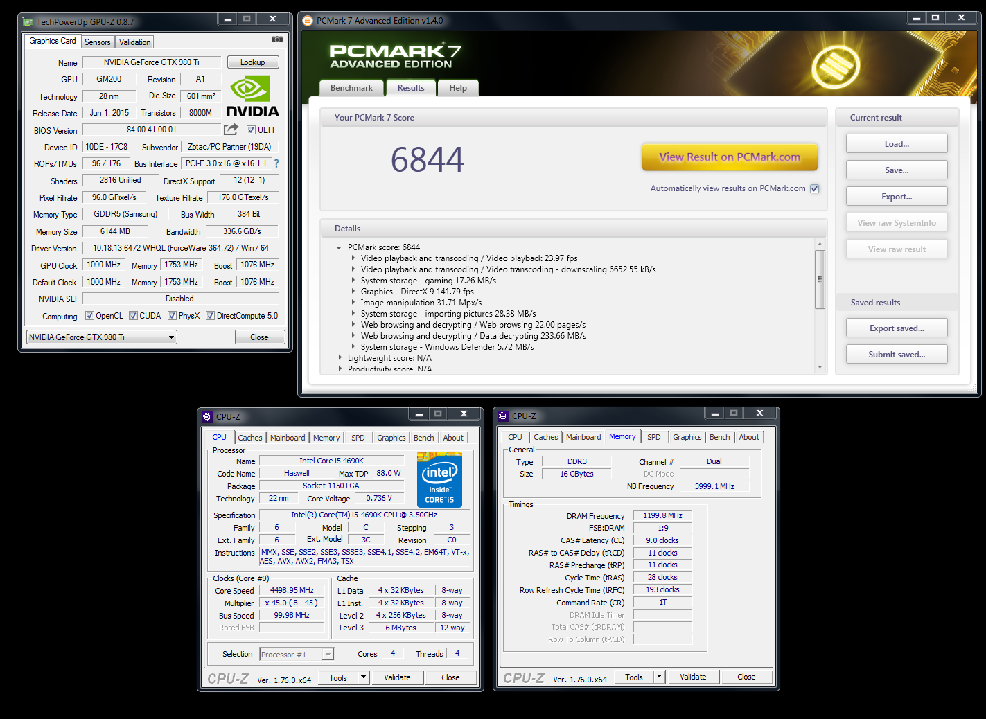Click the CPU-Z title icon in CPU window
This screenshot has width=986, height=719.
click(207, 417)
